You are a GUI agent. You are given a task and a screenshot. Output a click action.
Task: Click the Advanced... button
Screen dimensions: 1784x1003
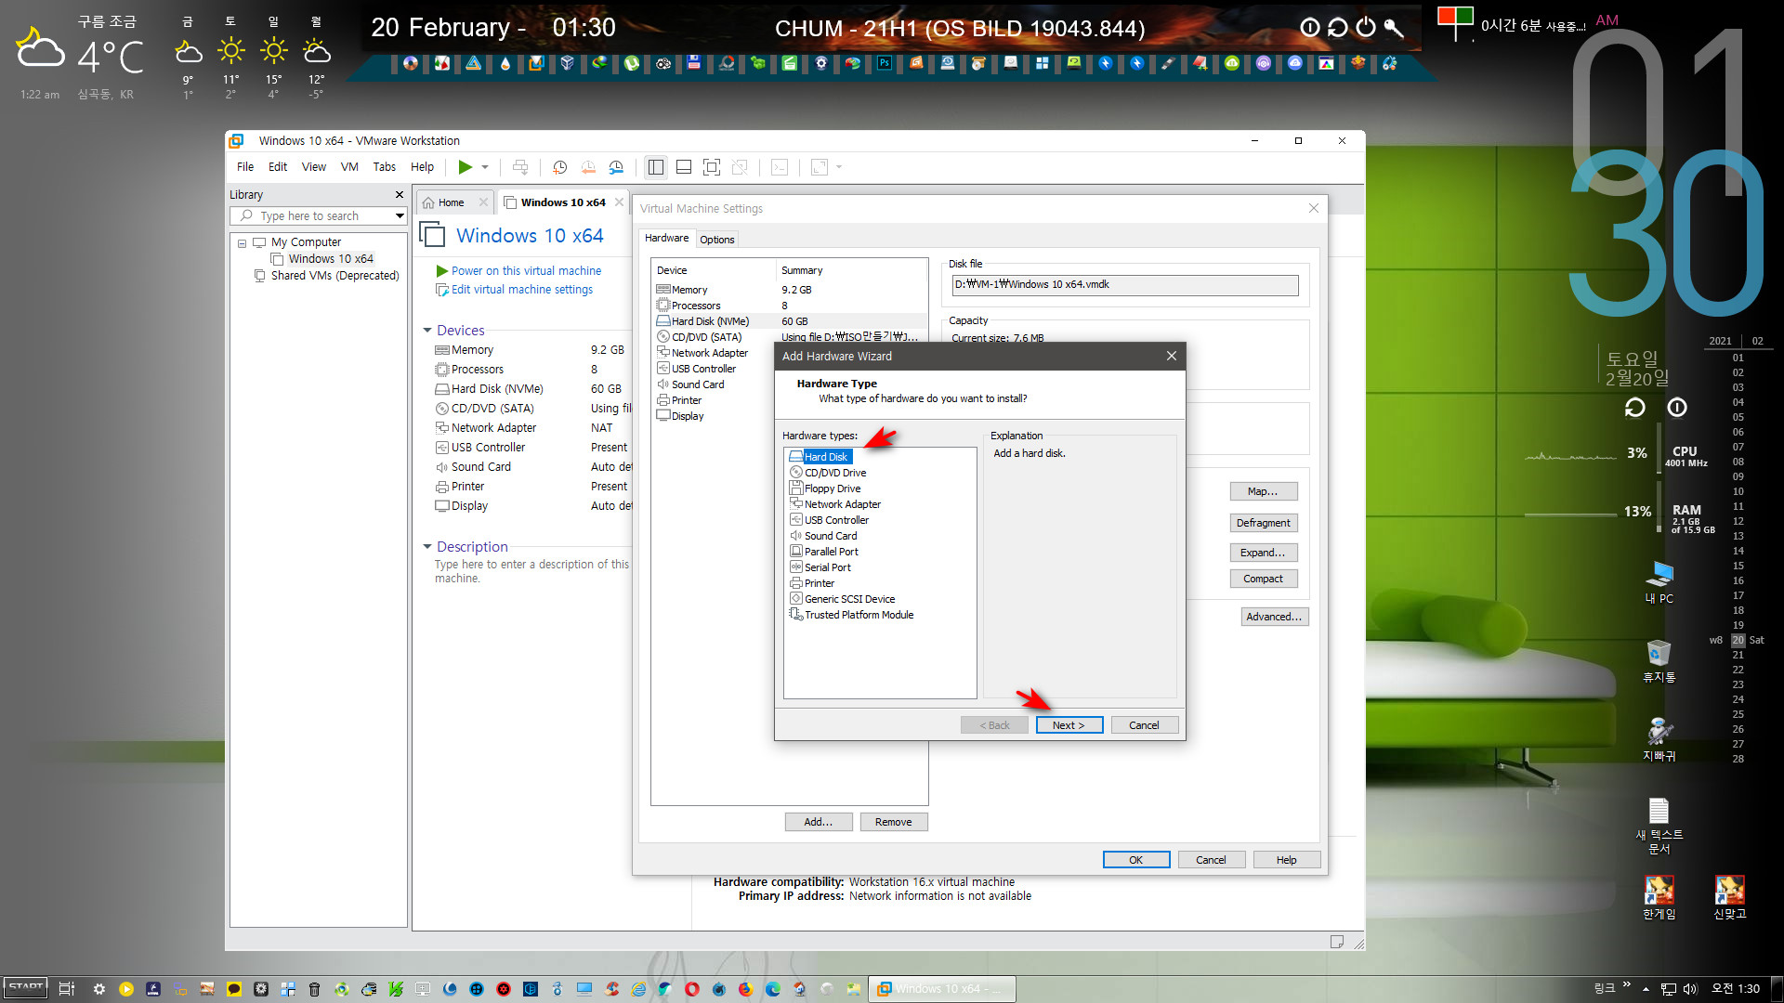(x=1275, y=617)
